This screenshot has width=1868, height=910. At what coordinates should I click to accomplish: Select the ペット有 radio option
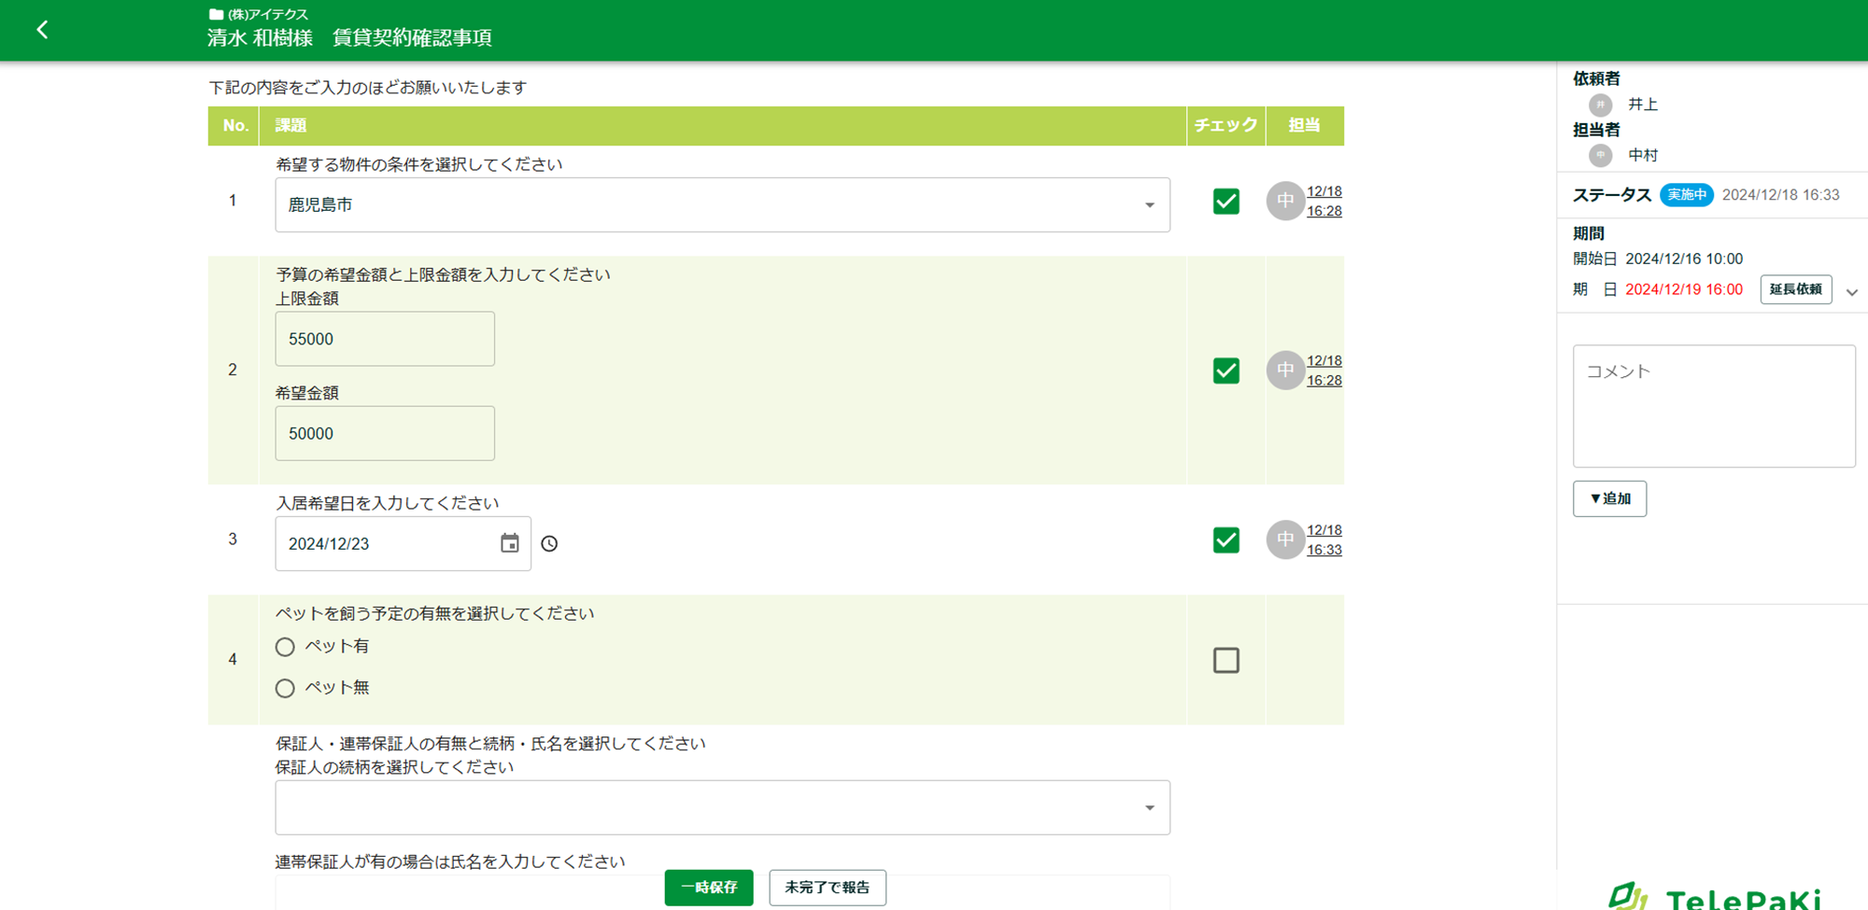[x=285, y=647]
